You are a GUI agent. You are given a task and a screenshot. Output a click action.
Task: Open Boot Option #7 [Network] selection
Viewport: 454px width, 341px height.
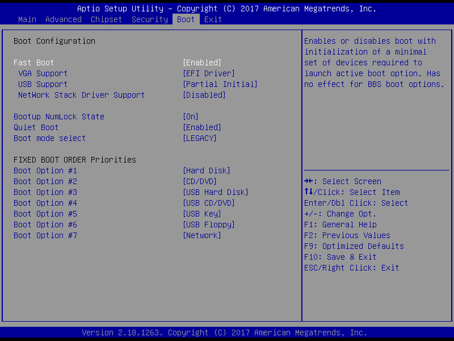(201, 235)
